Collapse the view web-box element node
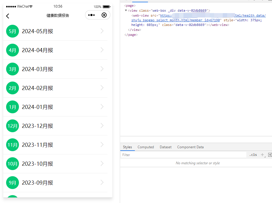Viewport: 272px width, 203px height. 126,10
